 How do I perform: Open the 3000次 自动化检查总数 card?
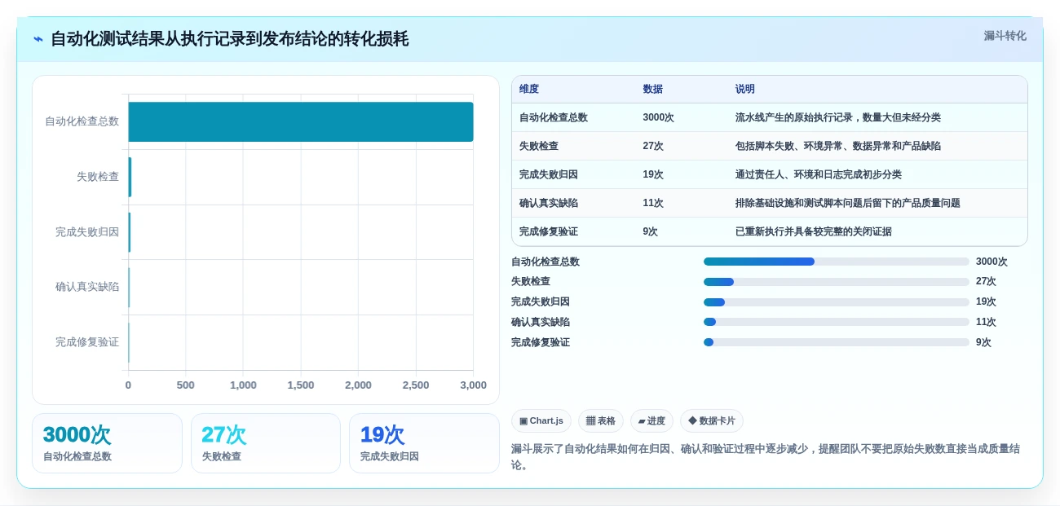pos(107,443)
